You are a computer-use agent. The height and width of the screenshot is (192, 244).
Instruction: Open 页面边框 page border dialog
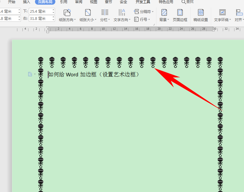point(180,15)
